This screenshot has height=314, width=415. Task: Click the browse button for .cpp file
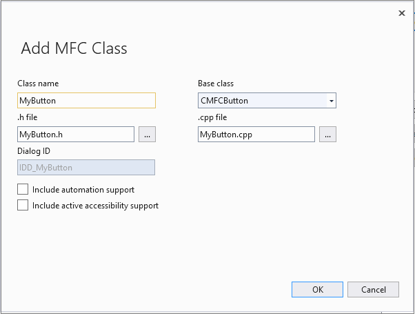point(327,135)
